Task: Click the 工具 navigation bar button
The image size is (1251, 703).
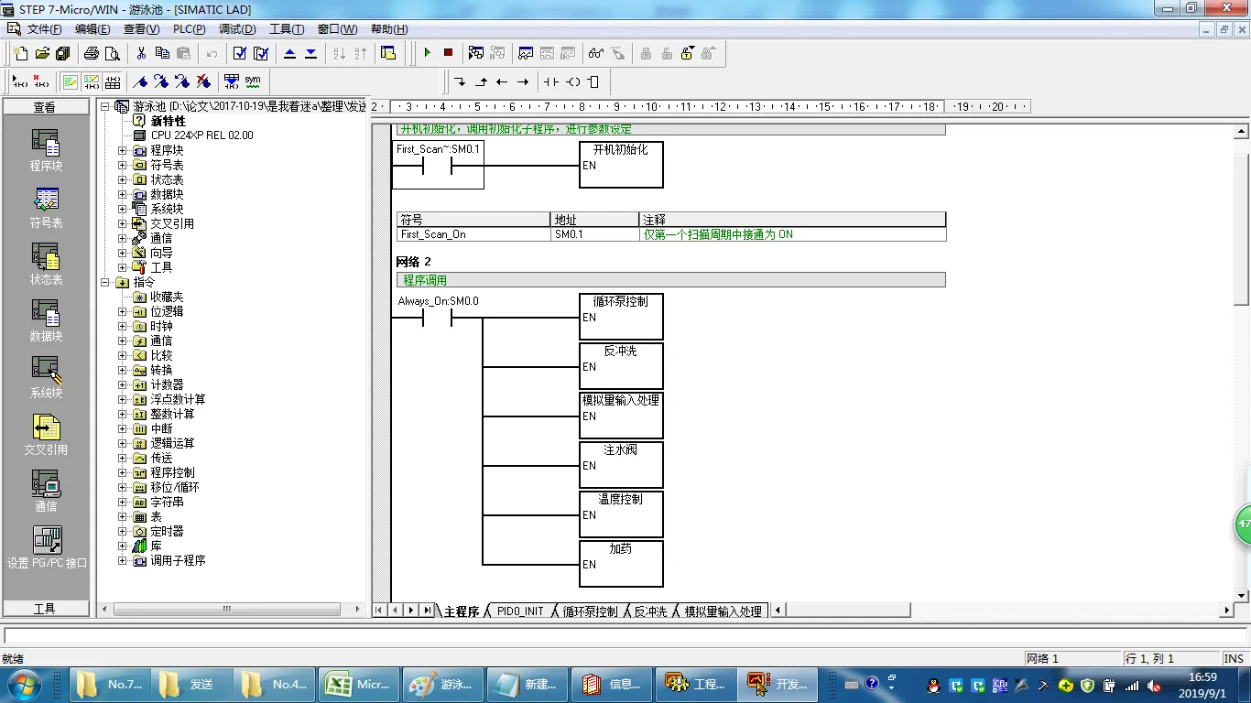Action: coord(45,609)
